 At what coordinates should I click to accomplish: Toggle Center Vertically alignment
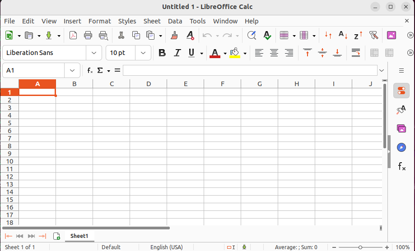(322, 53)
